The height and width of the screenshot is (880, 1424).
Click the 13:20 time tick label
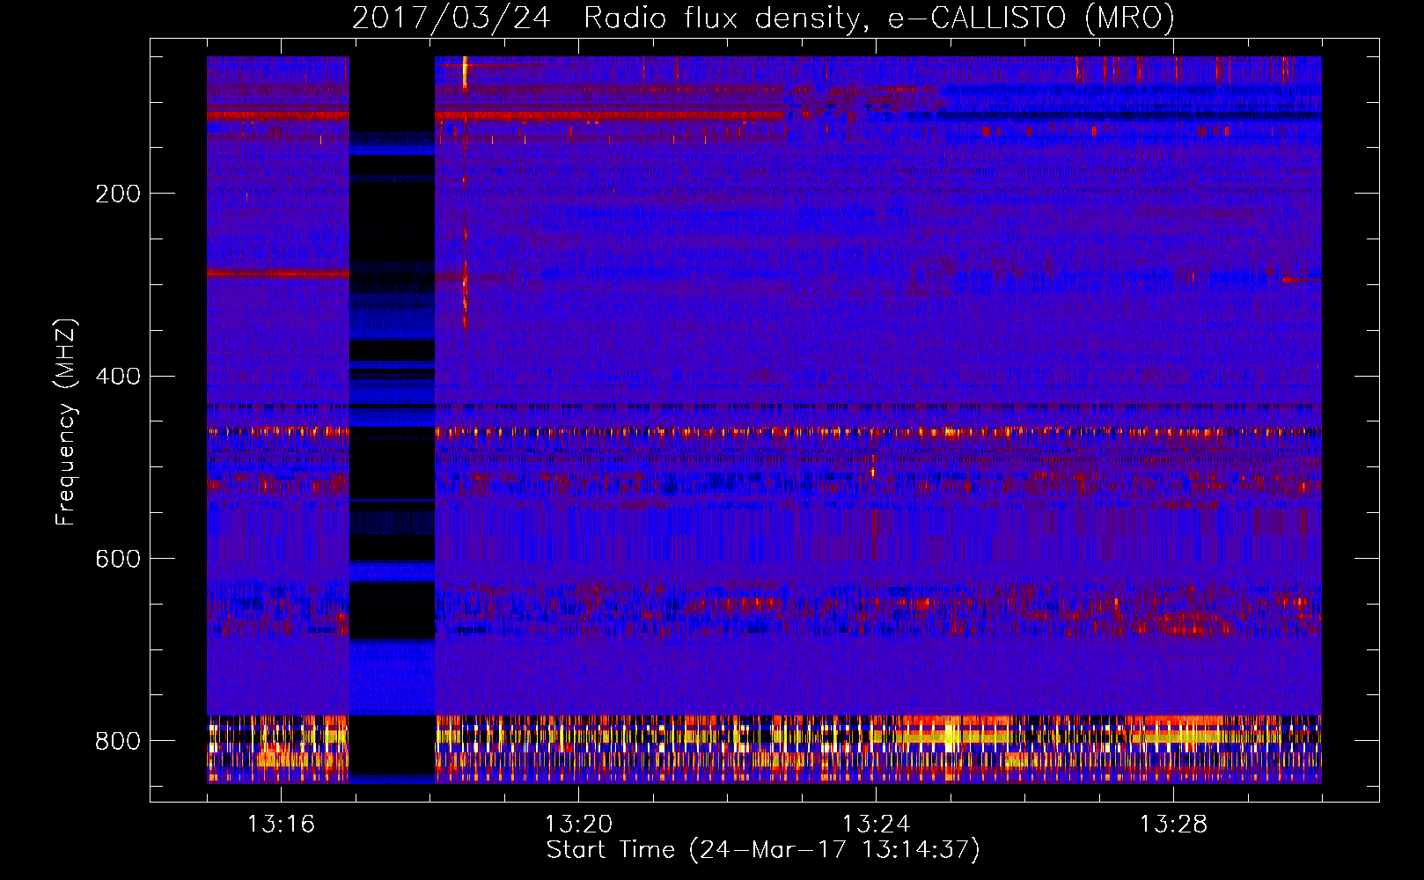[x=578, y=825]
